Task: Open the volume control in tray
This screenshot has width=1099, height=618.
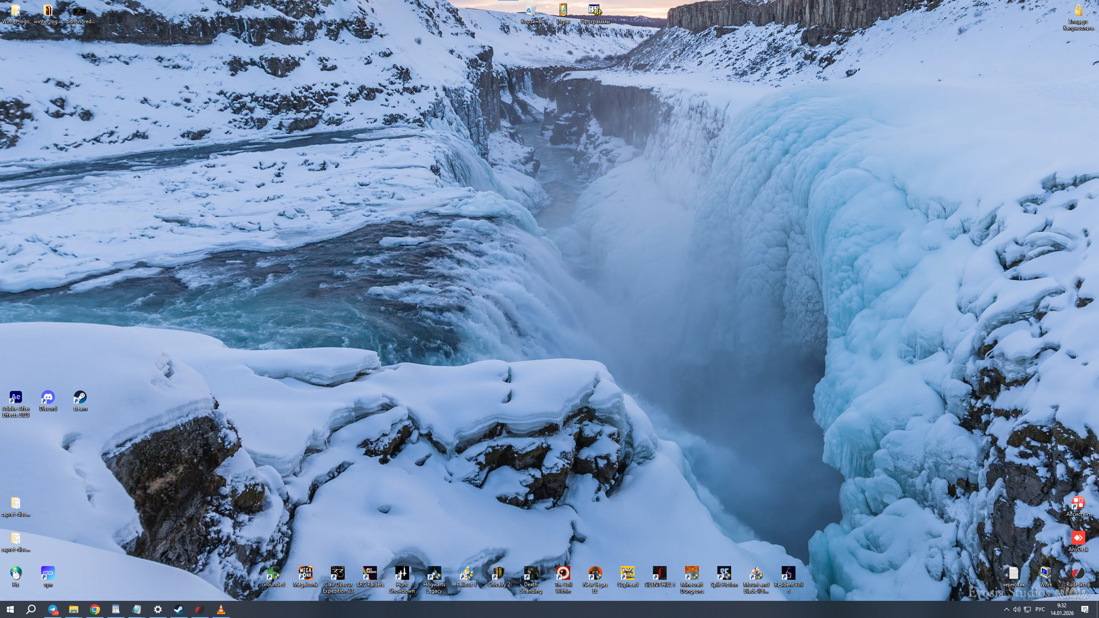Action: click(1017, 609)
